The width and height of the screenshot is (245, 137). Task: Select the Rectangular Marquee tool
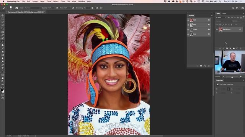click(3, 19)
